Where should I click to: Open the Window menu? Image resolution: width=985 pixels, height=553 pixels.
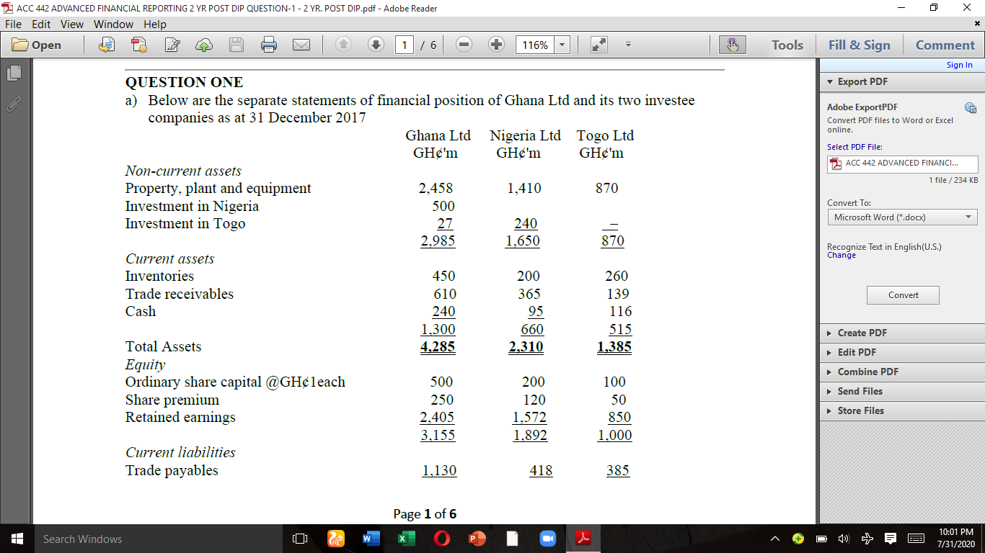coord(113,24)
